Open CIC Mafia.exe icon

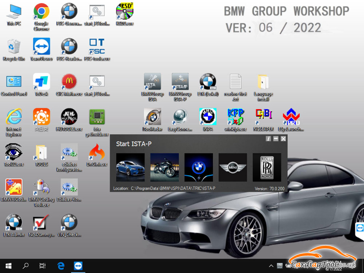point(69,85)
